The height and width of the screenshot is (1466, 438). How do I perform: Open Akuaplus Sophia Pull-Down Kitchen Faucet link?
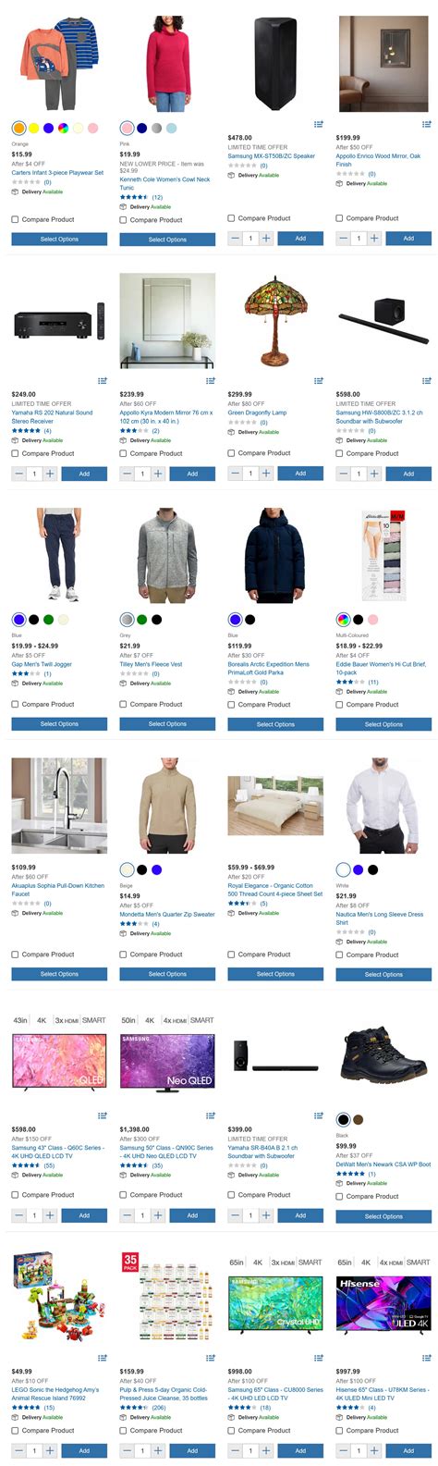57,889
